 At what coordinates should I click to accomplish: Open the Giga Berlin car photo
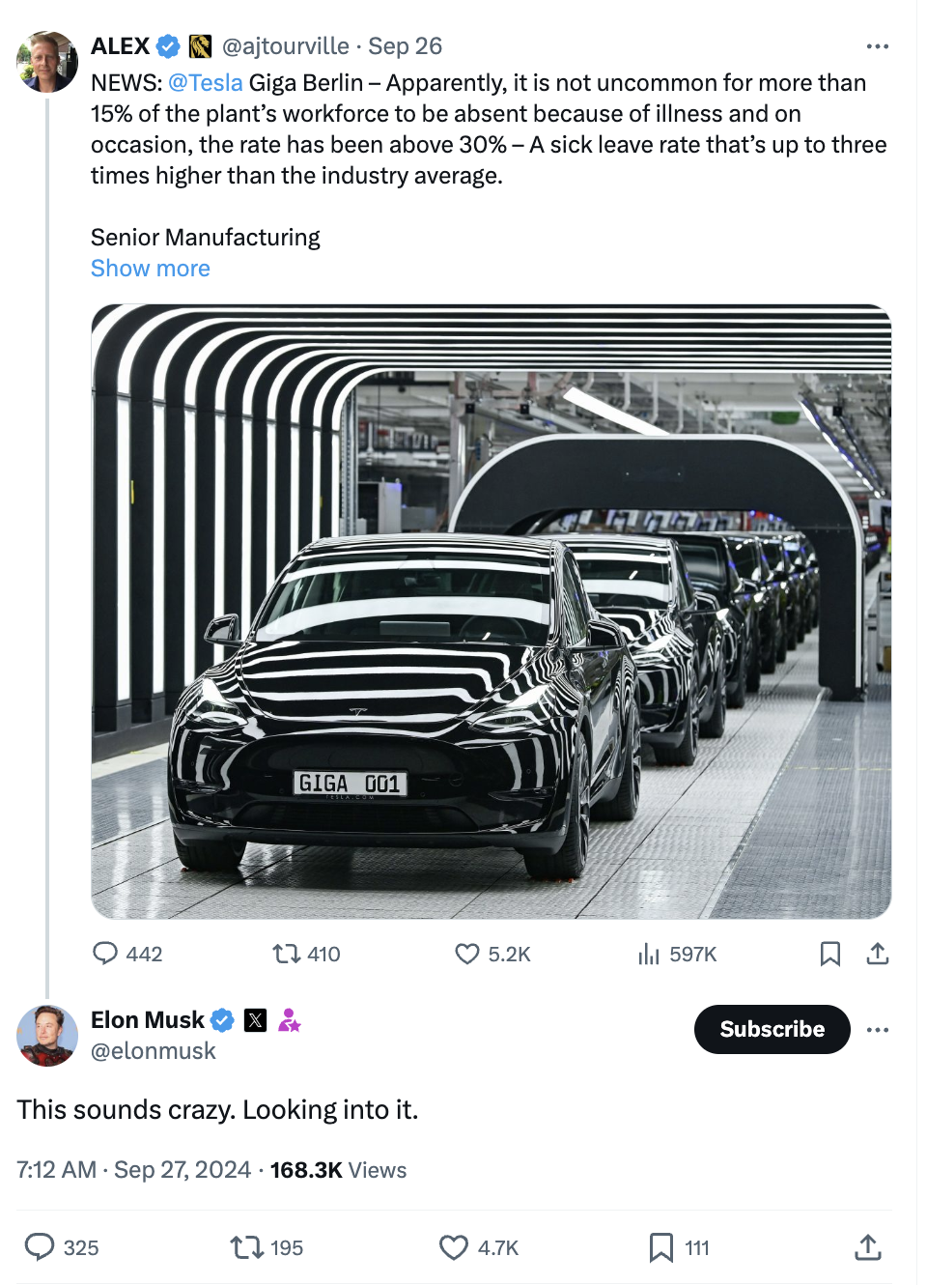point(491,611)
